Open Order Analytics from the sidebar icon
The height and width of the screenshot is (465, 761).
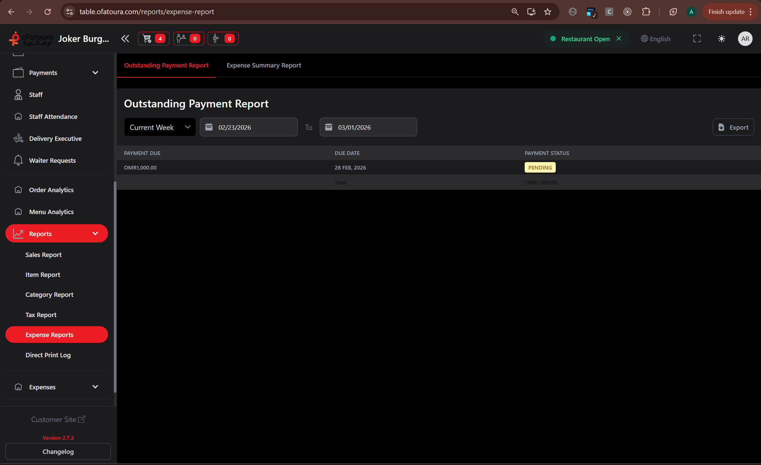(19, 189)
